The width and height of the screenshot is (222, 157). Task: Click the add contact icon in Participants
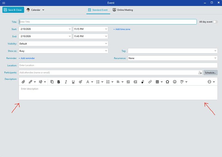pyautogui.click(x=200, y=73)
